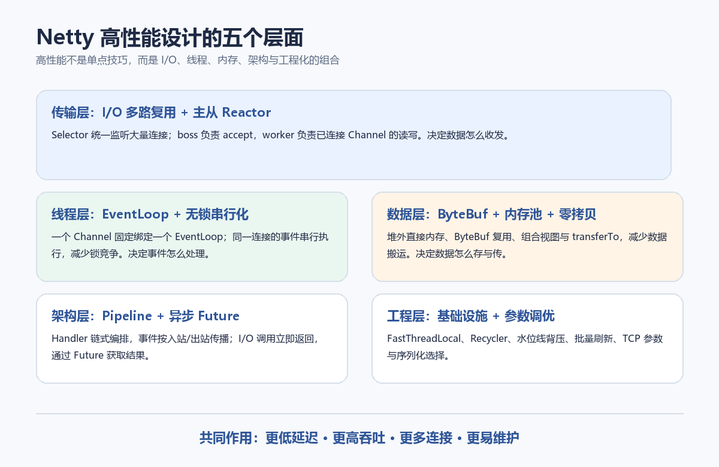Click the footer line starting '共同作用：更低延迟'
Viewport: 719px width, 467px height.
359,438
